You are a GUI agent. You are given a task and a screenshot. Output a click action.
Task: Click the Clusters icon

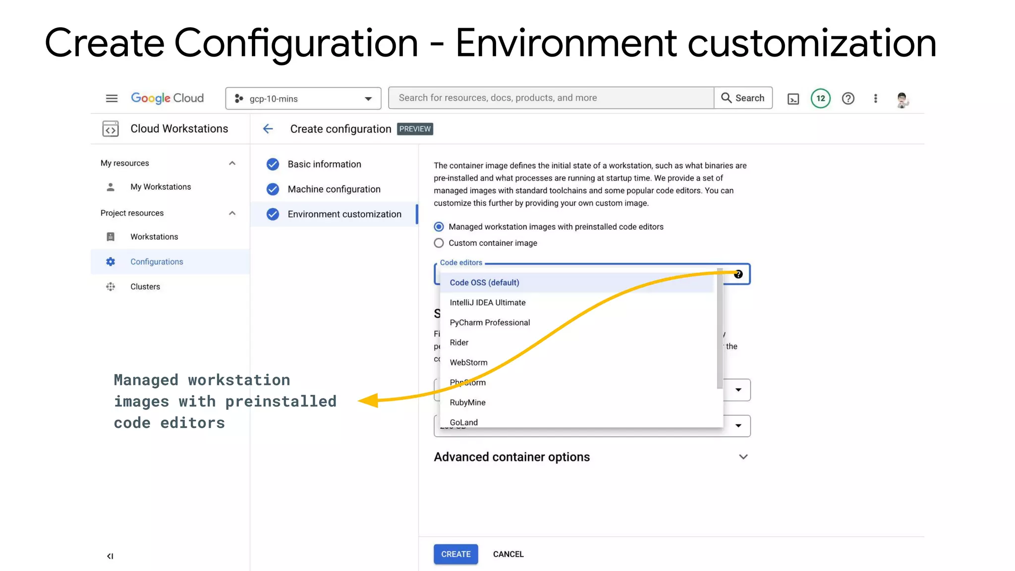(111, 286)
